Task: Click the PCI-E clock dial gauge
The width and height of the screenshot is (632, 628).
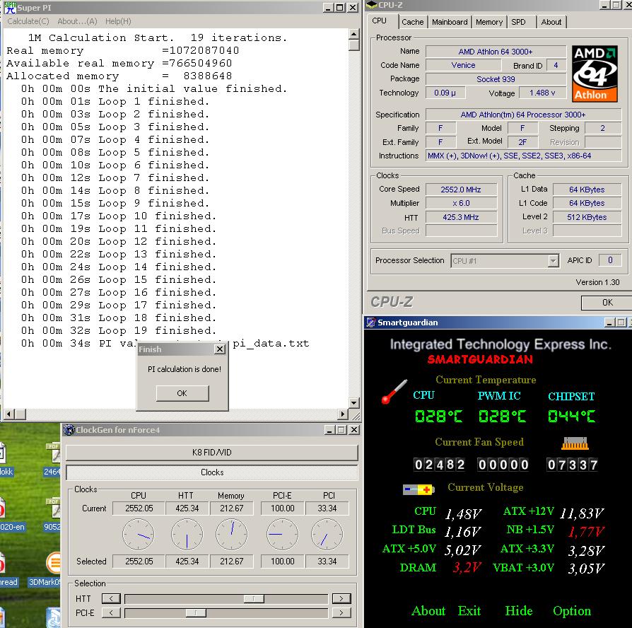Action: 282,535
